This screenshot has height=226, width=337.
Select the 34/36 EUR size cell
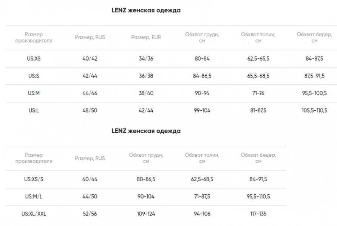click(146, 59)
